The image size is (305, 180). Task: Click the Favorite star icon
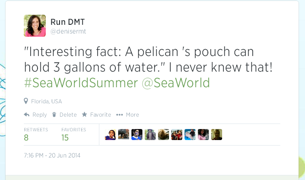pyautogui.click(x=84, y=114)
